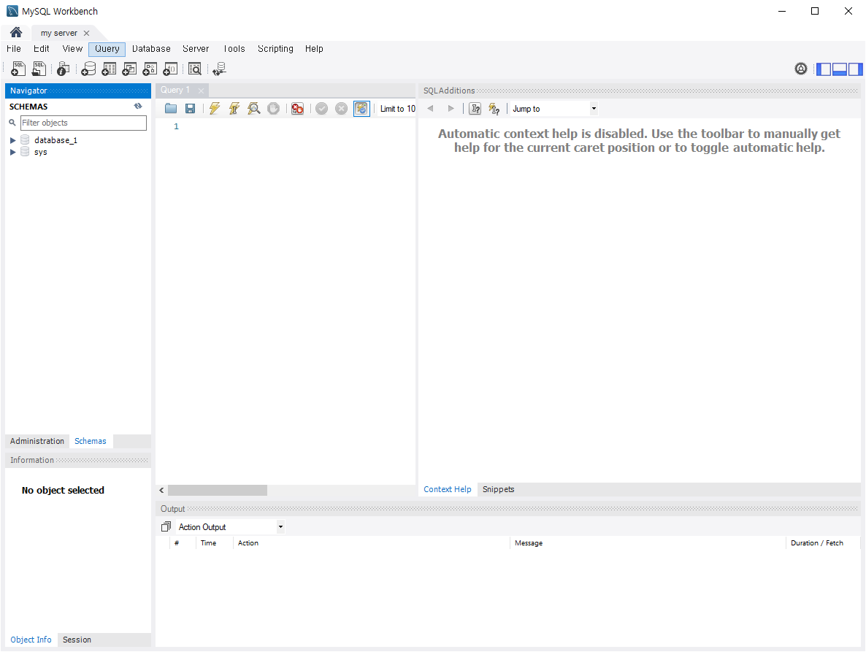Viewport: 866px width, 652px height.
Task: Create a new schema toolbar icon
Action: [x=88, y=69]
